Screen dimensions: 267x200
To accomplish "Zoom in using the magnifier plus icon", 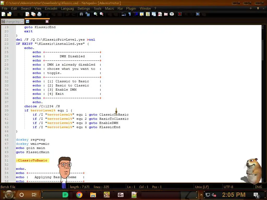I will click(x=95, y=14).
